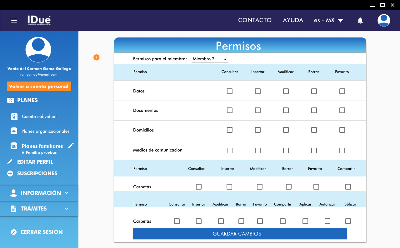Click the Cuenta individual icon
This screenshot has height=248, width=400.
[14, 117]
